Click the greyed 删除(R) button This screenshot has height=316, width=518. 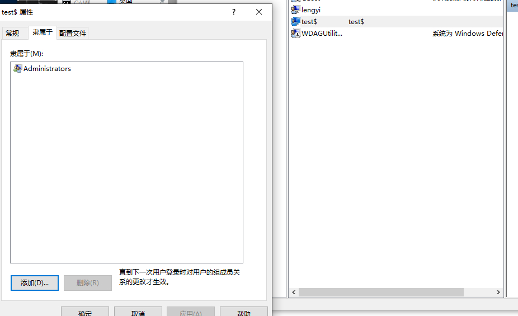[x=87, y=283]
